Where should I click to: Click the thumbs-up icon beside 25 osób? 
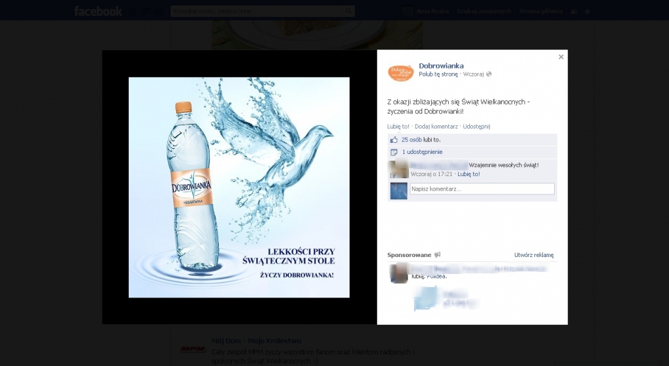click(394, 140)
